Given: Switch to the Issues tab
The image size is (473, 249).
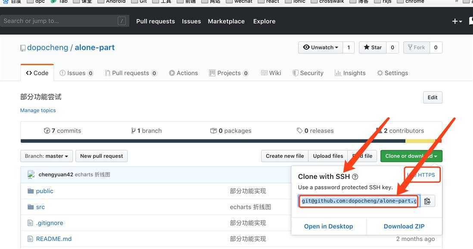Looking at the screenshot, I should click(76, 73).
